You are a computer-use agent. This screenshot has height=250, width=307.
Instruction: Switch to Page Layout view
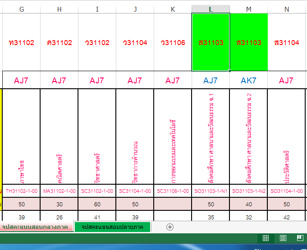(283, 238)
